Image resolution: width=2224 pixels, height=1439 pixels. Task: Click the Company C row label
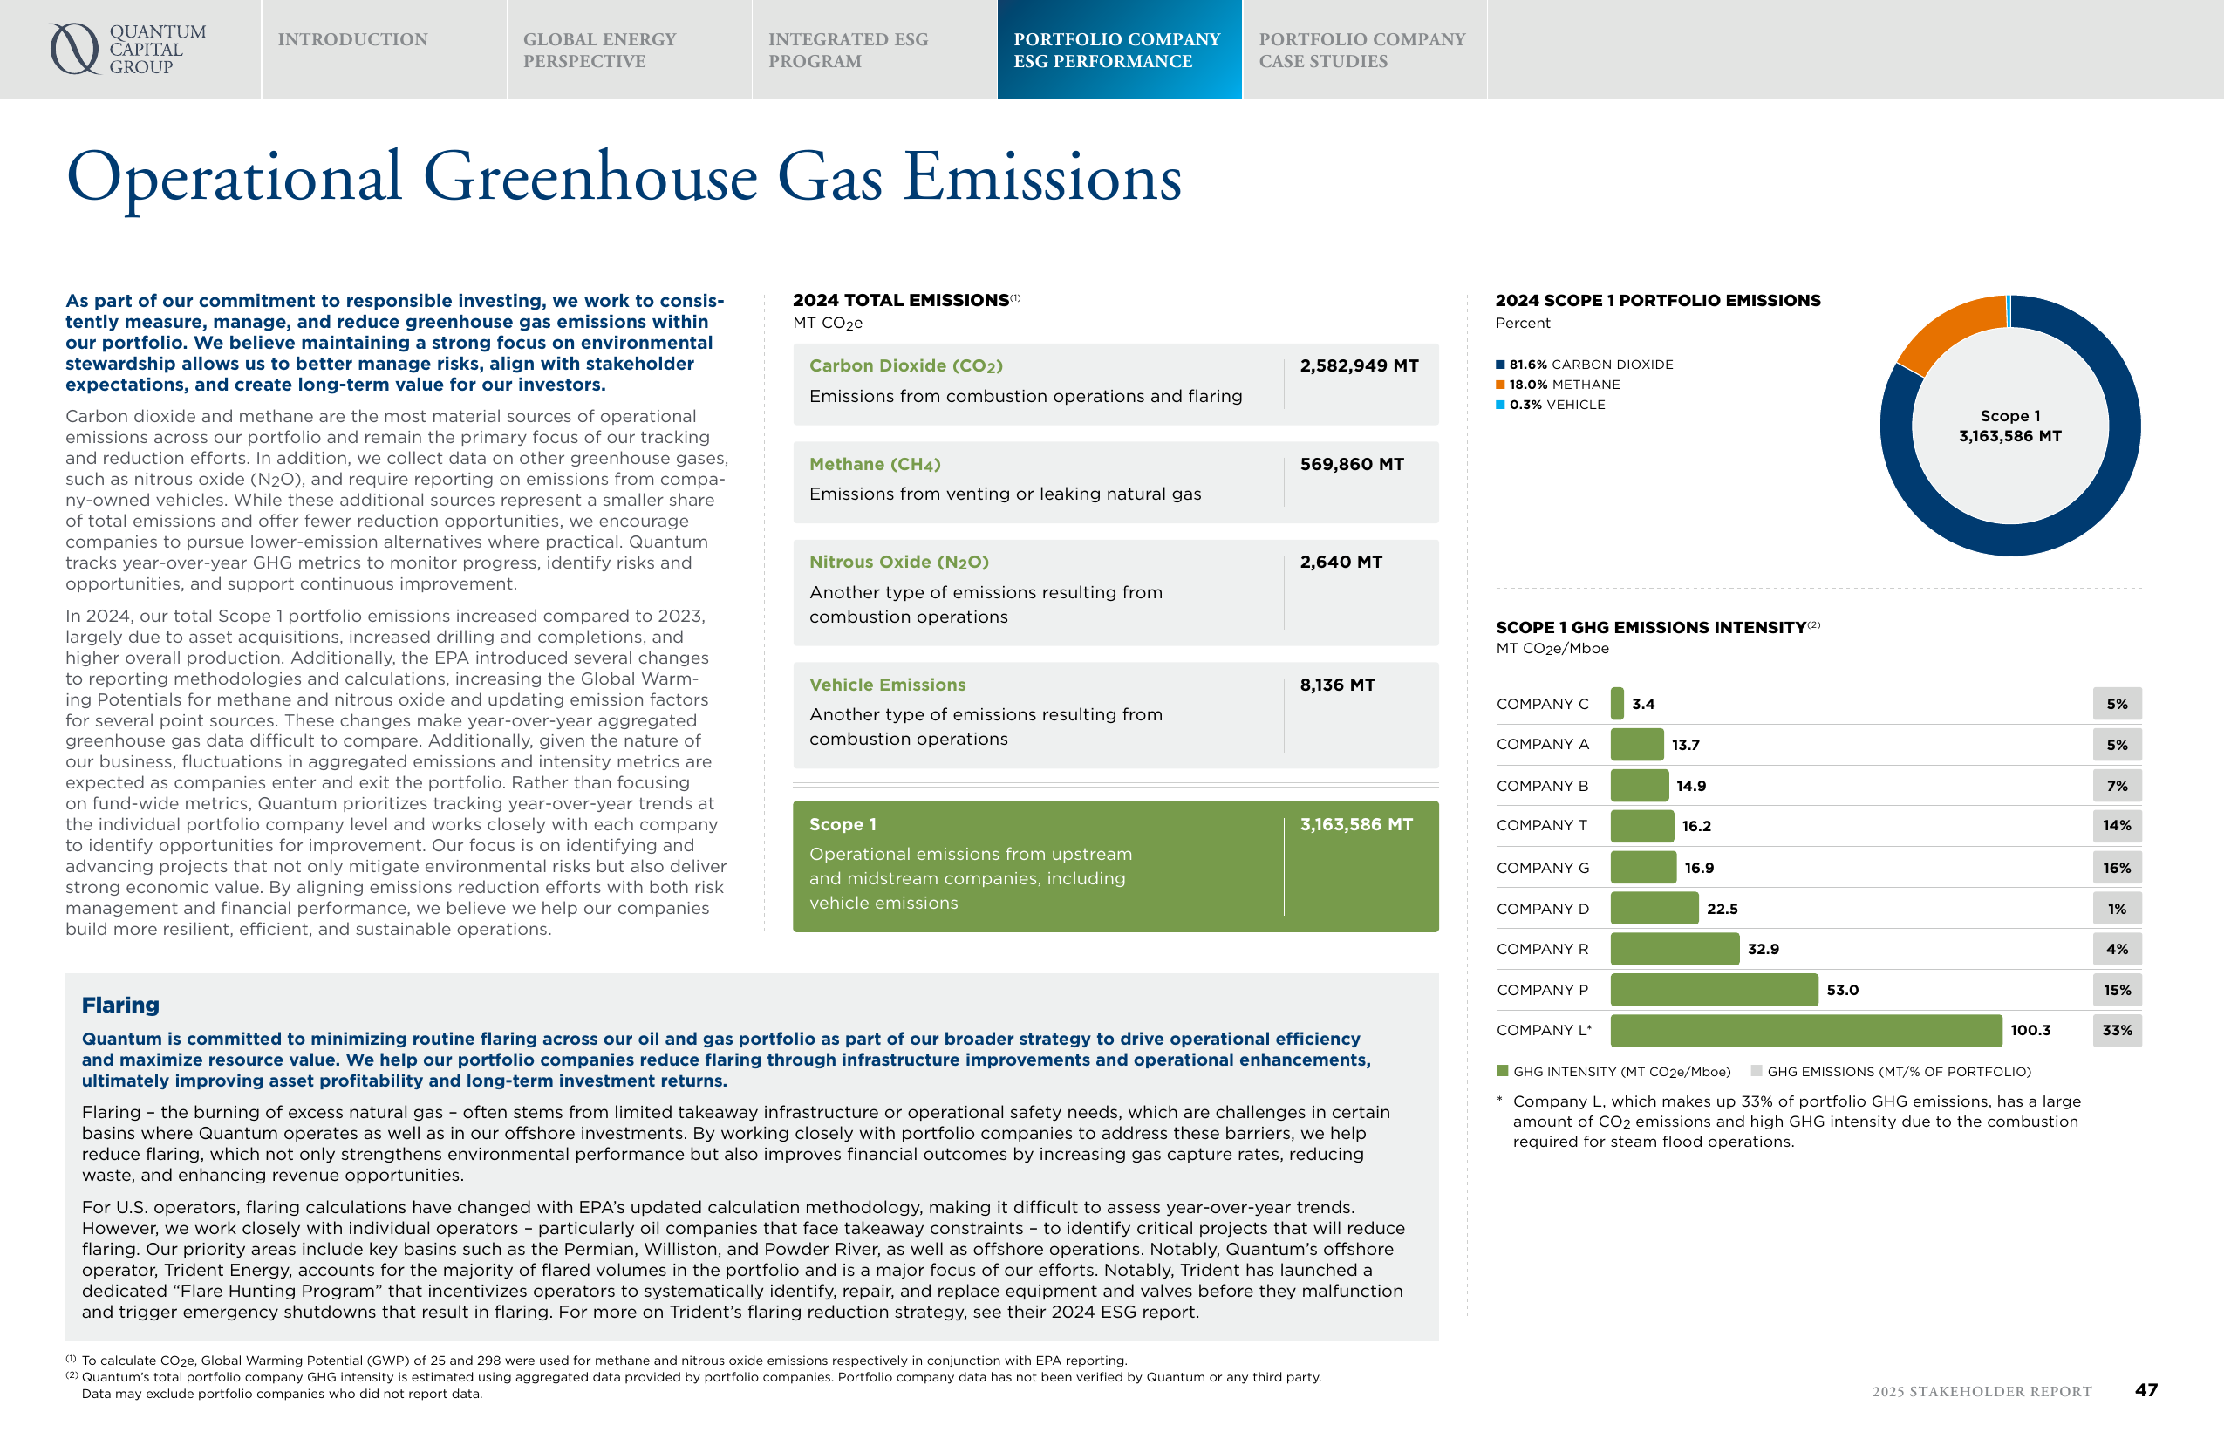coord(1542,704)
